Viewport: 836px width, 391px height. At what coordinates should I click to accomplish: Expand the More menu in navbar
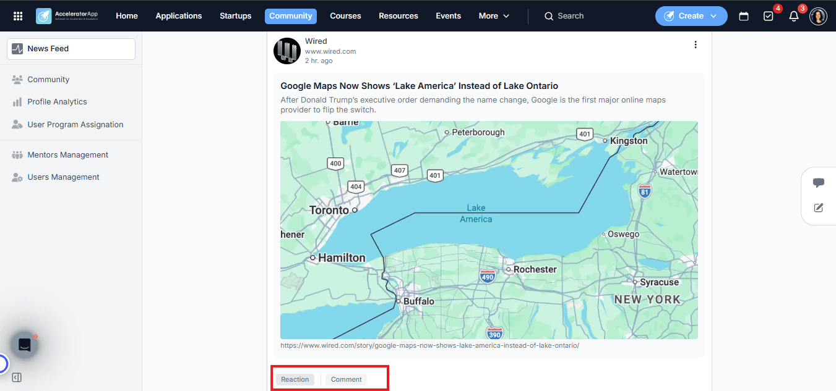(x=494, y=16)
